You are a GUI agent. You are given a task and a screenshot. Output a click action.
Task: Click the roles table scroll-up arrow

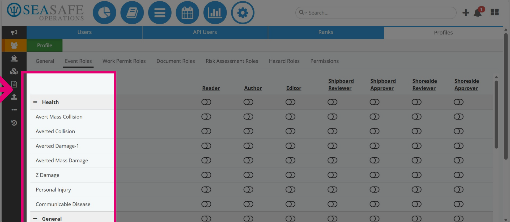496,77
